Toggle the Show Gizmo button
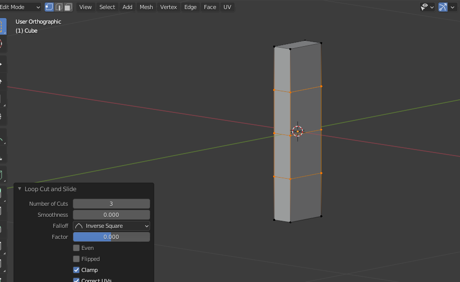Screen dimensions: 460x282 pos(443,7)
